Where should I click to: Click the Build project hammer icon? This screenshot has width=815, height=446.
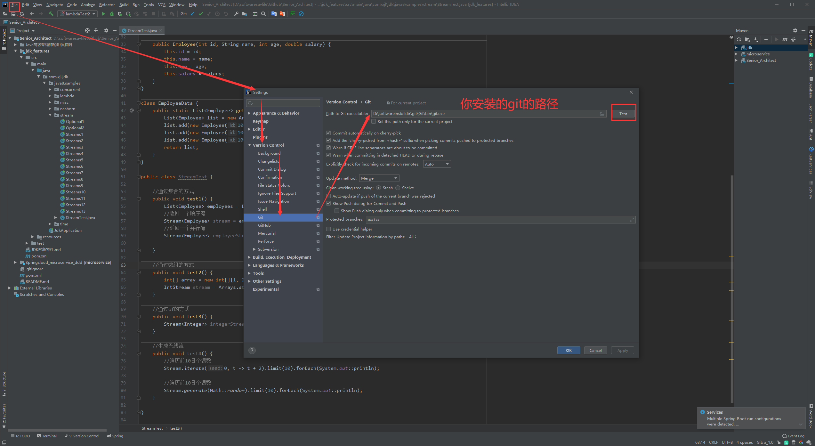pyautogui.click(x=51, y=14)
